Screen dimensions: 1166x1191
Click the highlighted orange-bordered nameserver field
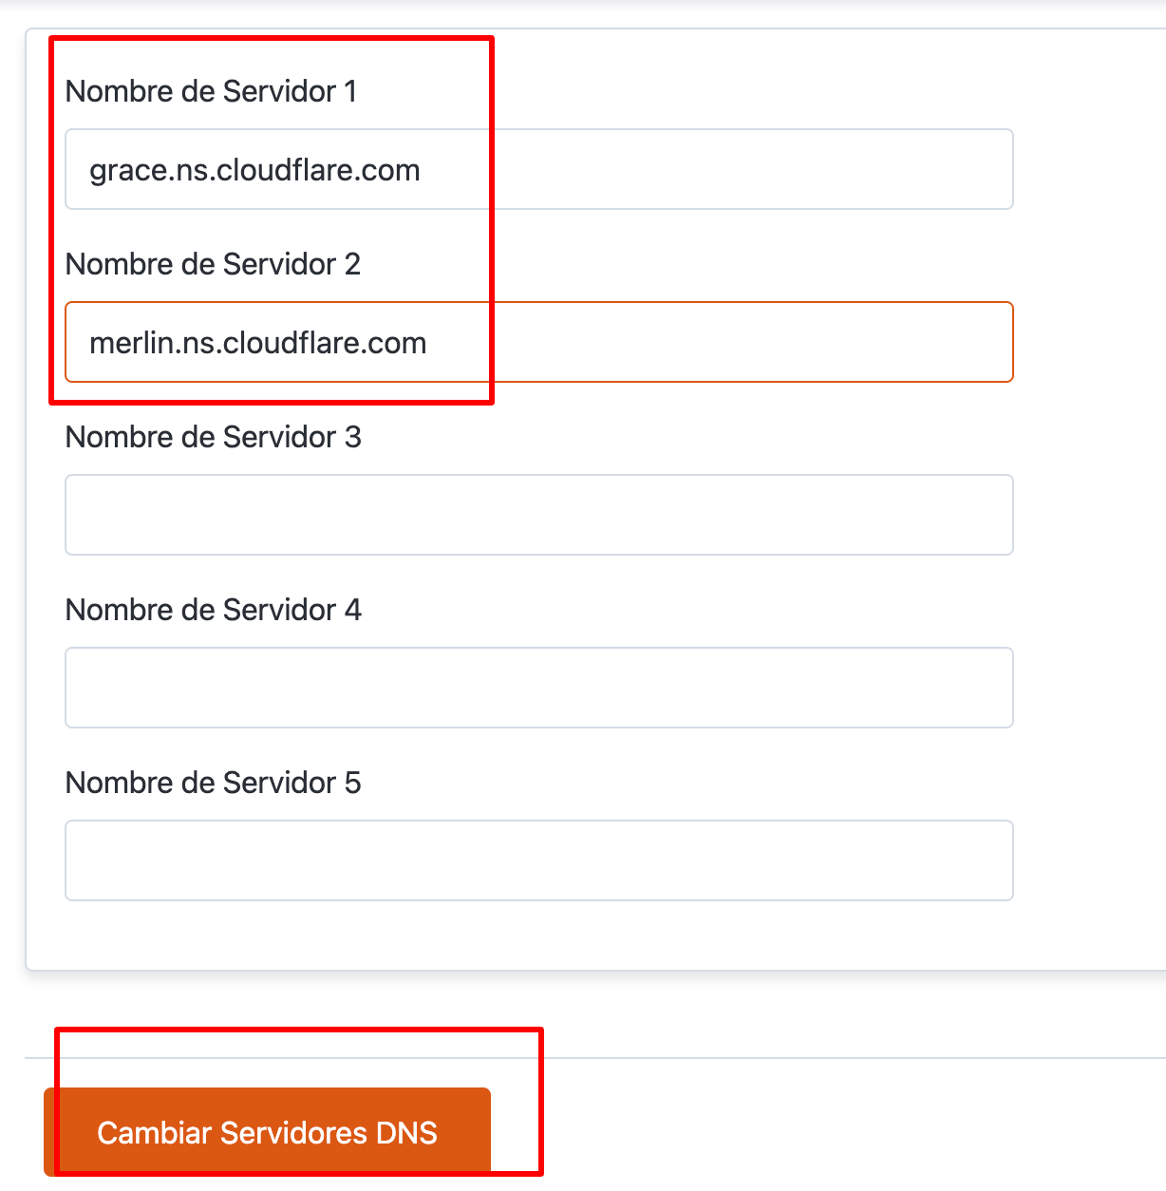tap(538, 342)
